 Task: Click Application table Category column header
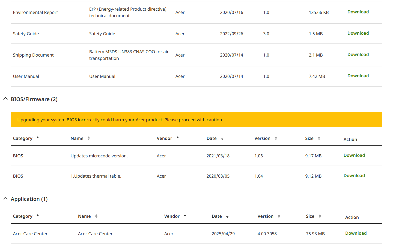(x=23, y=216)
